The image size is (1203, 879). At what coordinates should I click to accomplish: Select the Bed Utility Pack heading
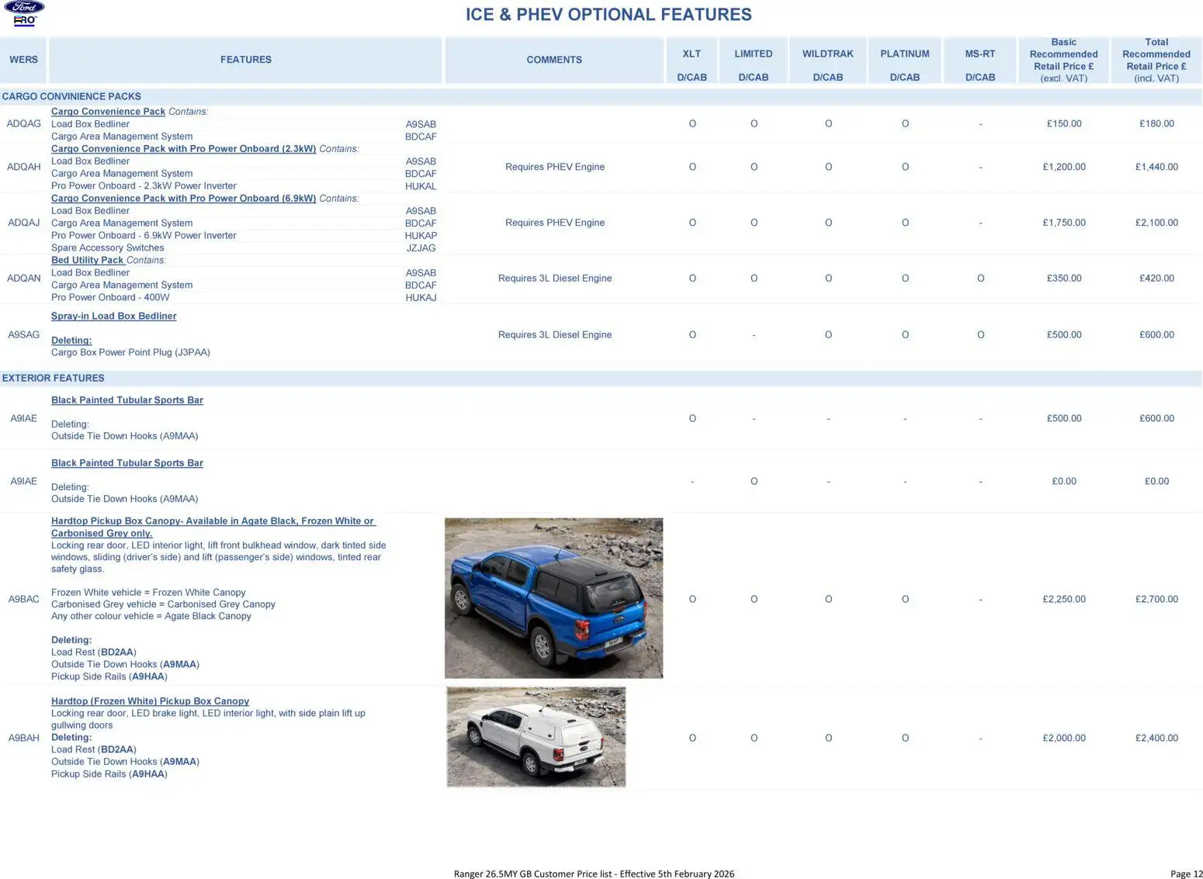(87, 261)
